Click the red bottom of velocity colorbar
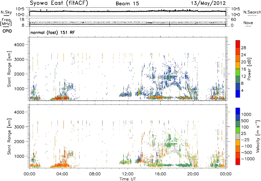The image size is (261, 181). tap(238, 162)
